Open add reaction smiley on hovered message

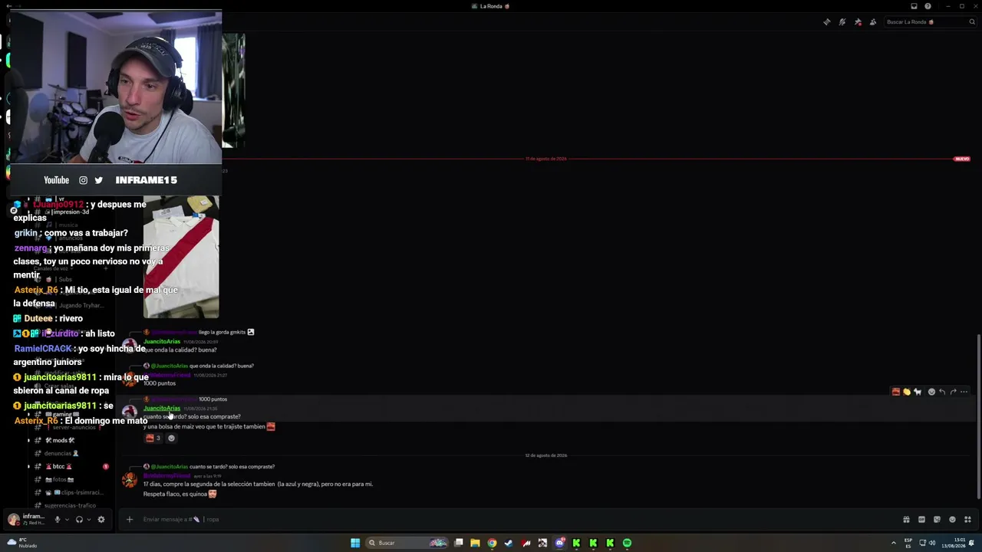[931, 392]
